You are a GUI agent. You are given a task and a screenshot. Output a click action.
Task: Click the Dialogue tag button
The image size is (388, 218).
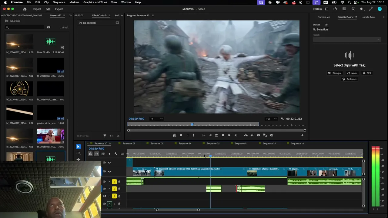(x=335, y=73)
